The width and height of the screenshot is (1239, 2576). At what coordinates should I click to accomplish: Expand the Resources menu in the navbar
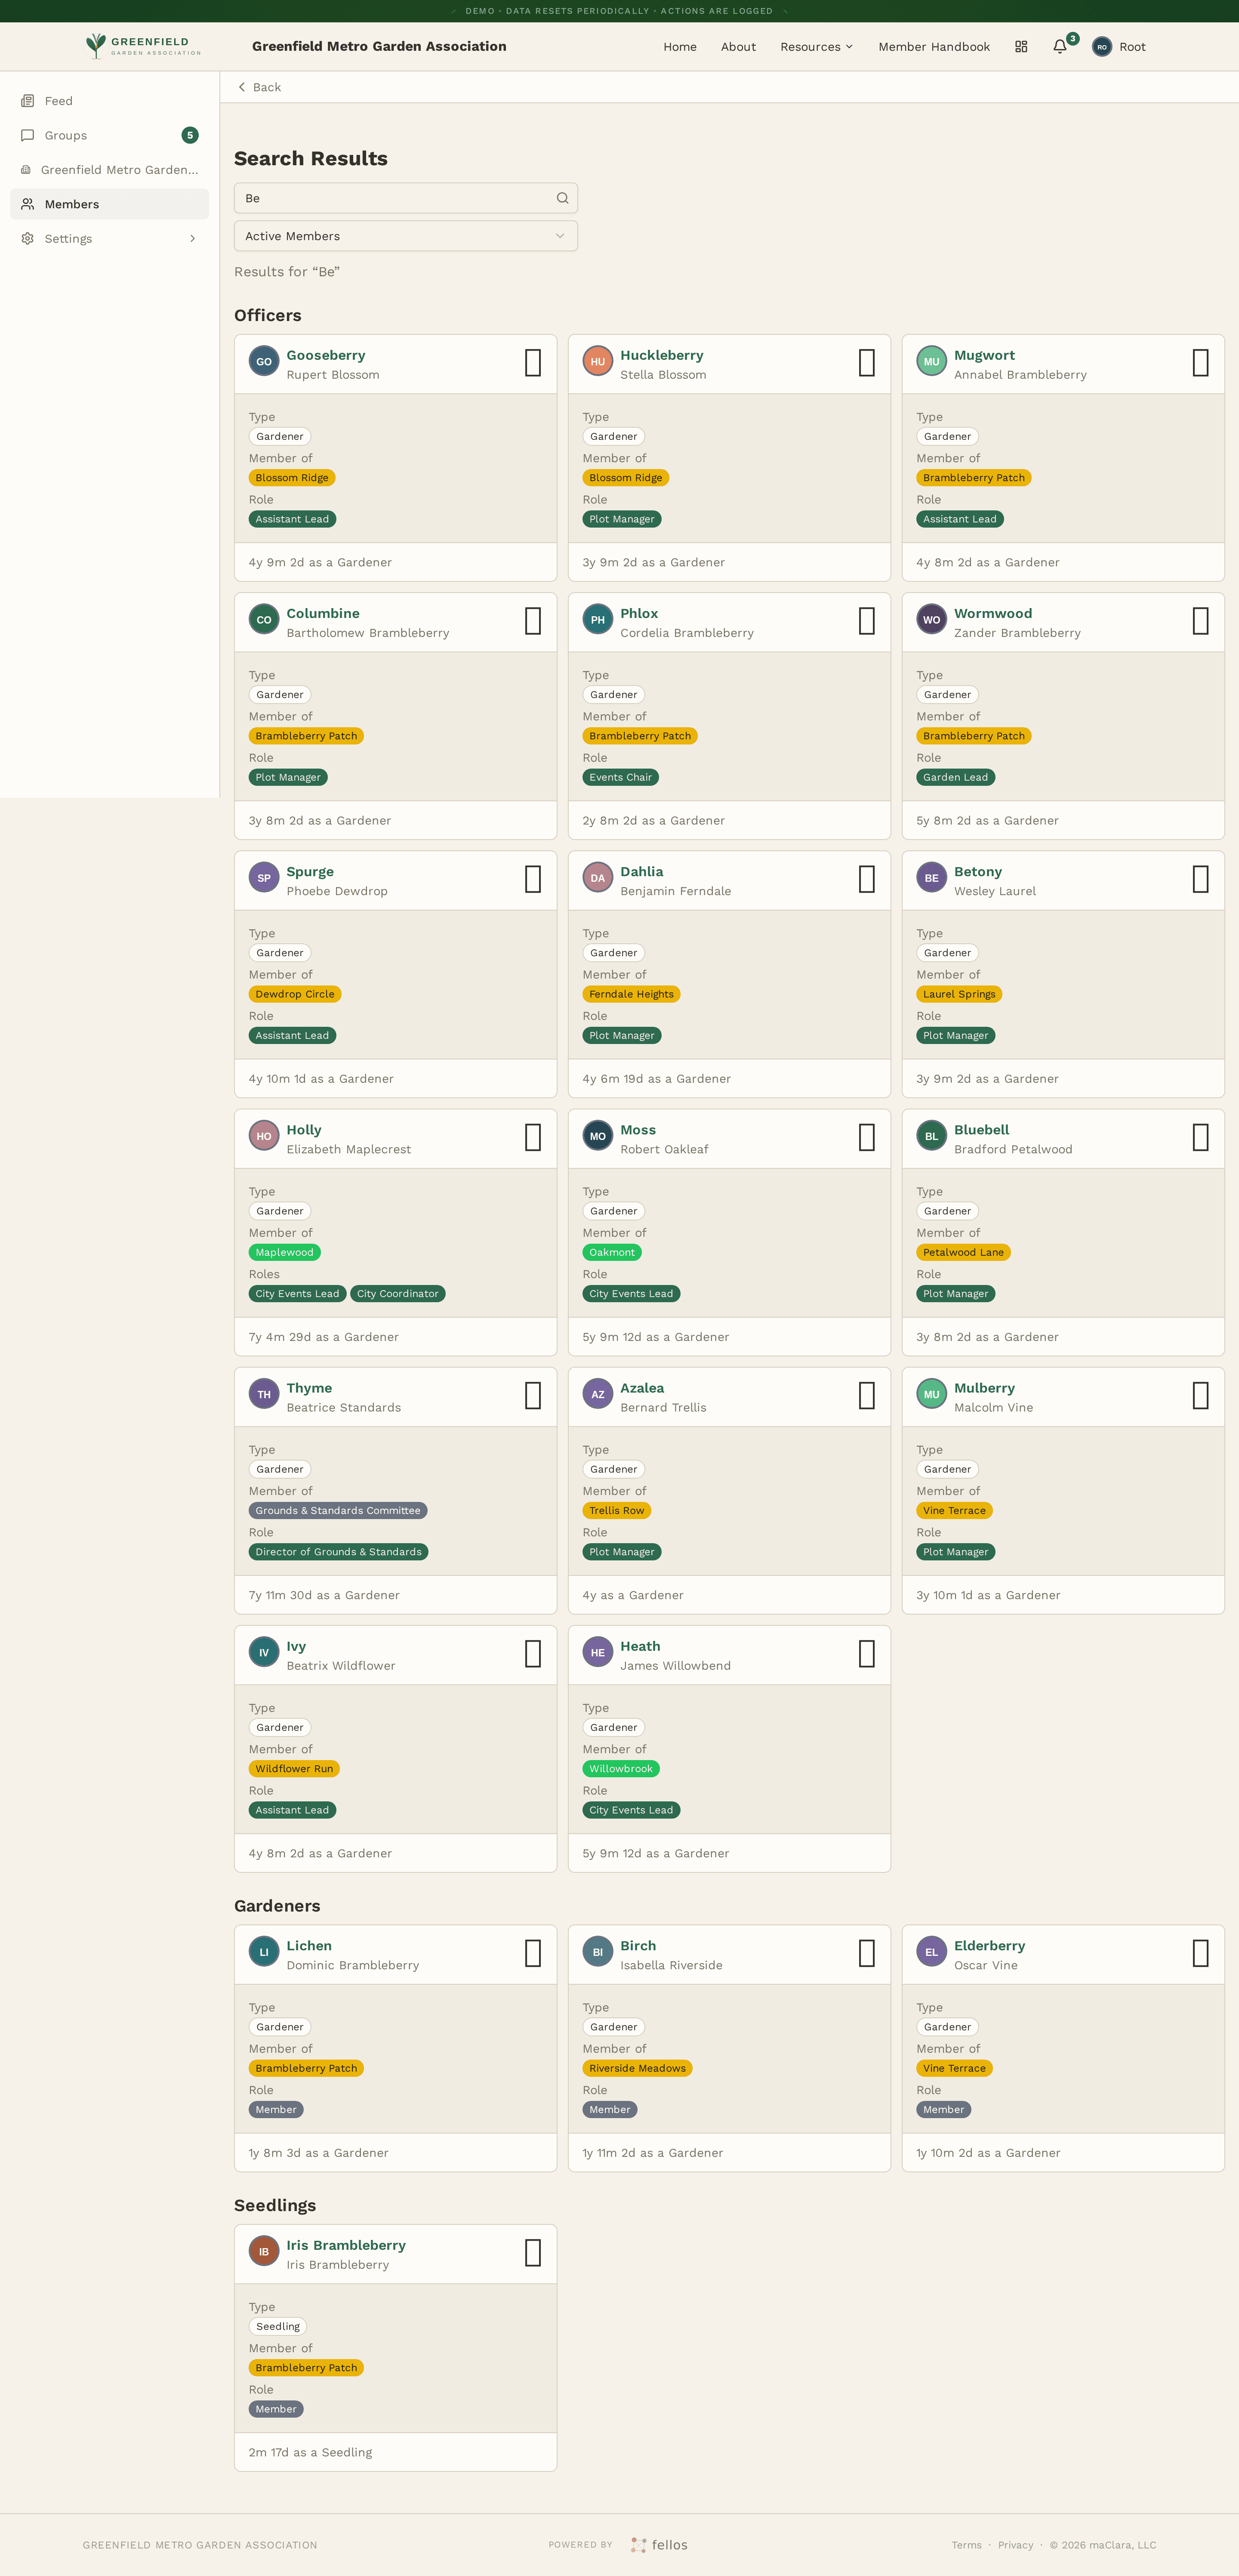click(816, 46)
